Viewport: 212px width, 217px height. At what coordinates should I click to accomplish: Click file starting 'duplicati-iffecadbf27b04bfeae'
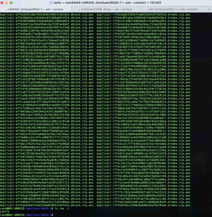pyautogui.click(x=143, y=166)
